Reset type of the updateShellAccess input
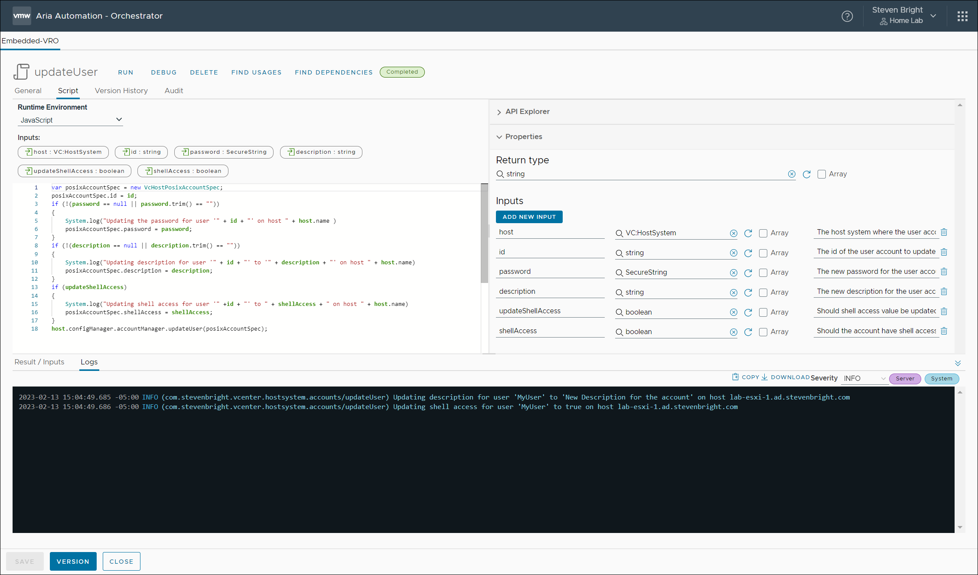 748,312
